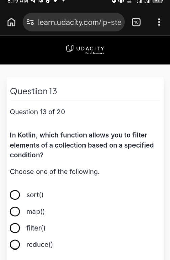
Task: Click "Choose one of the following" instruction
Action: click(55, 172)
